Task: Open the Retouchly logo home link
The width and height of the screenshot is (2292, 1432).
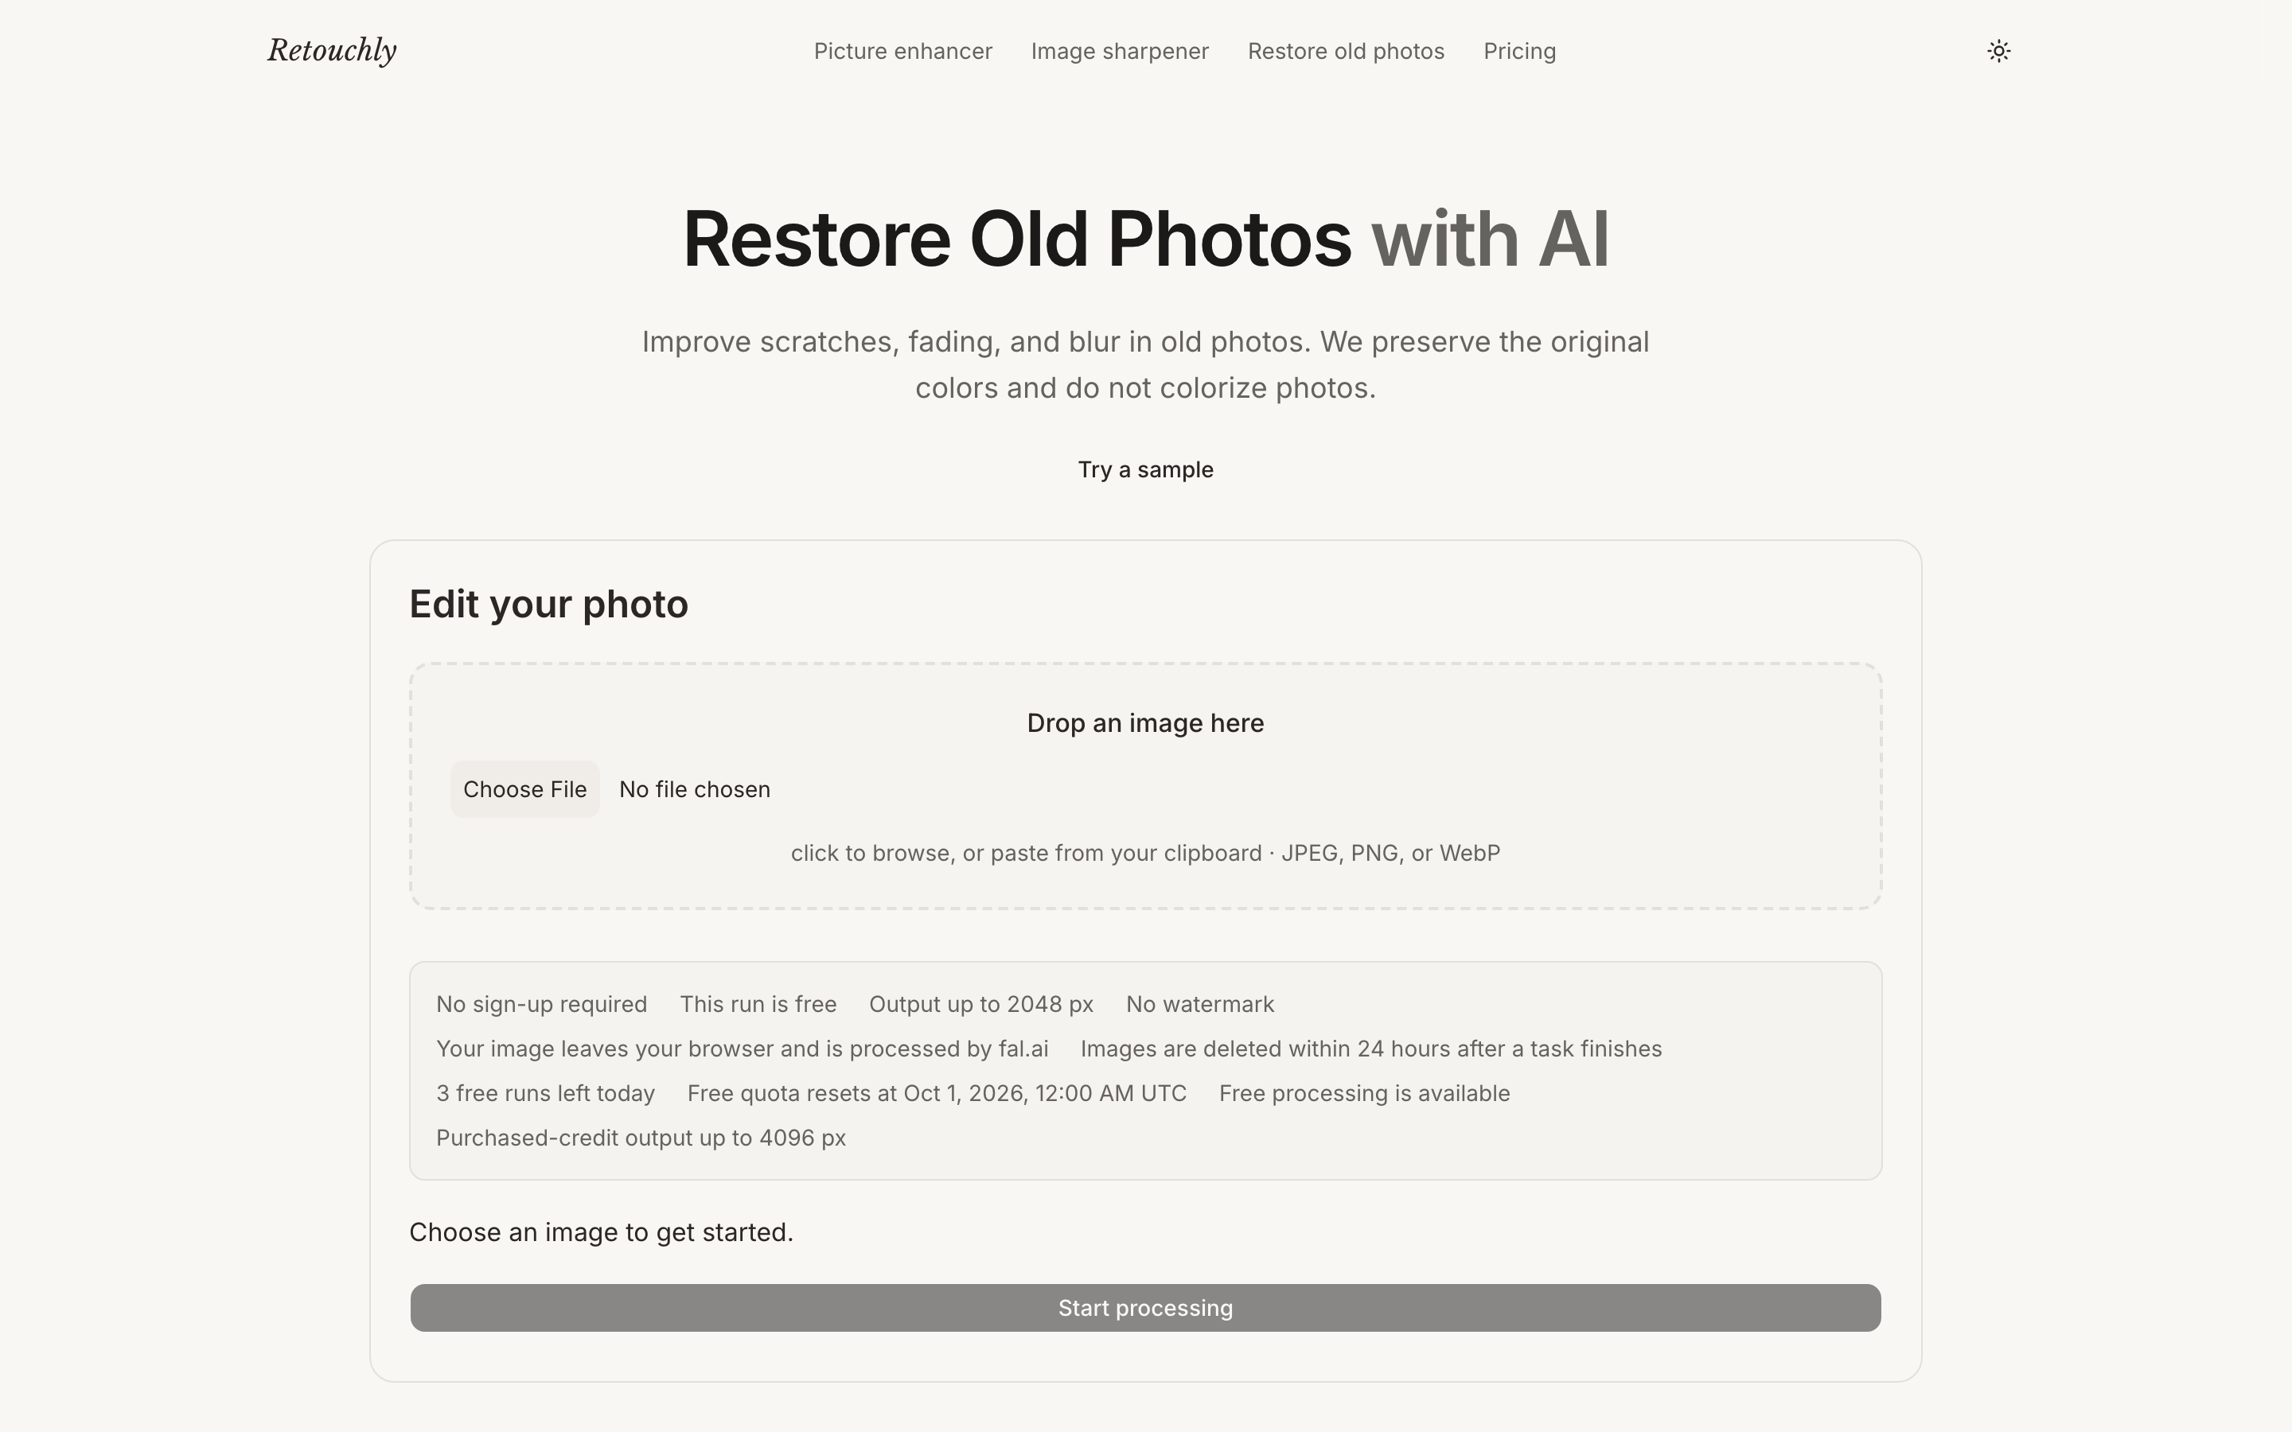Action: [332, 50]
